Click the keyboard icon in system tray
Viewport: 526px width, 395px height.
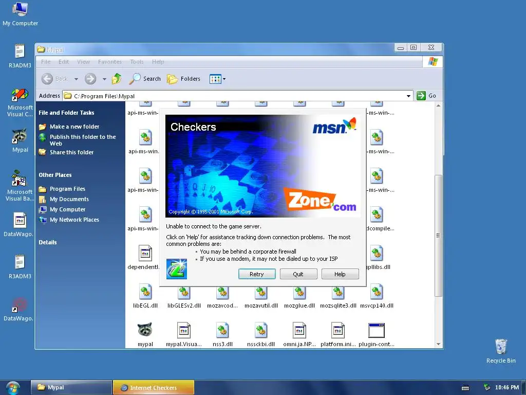465,388
